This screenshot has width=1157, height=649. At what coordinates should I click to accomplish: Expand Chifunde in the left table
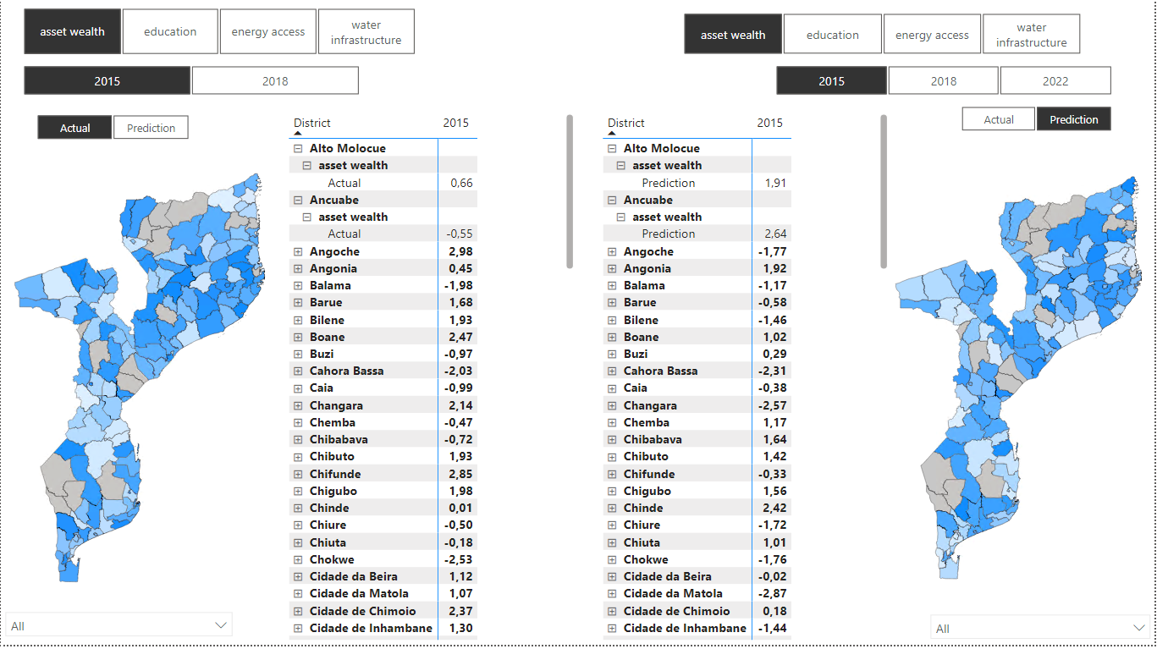[298, 474]
